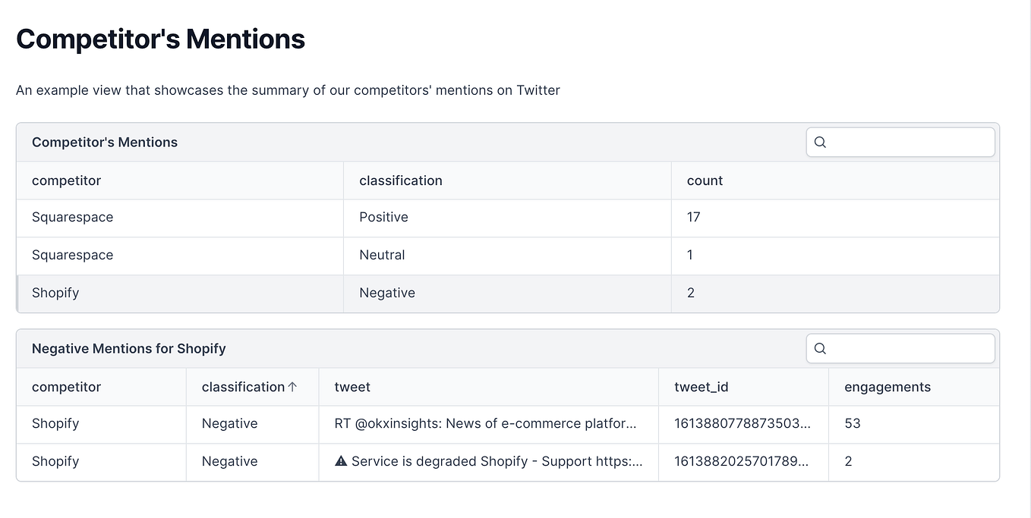Click the tweet_id cell starting 1613880778873503
This screenshot has height=518, width=1031.
point(743,424)
